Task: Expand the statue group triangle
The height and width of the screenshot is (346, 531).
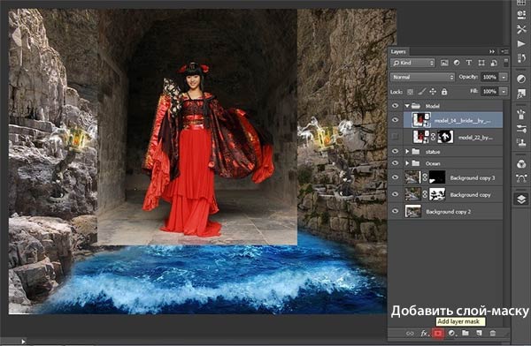Action: coord(407,152)
